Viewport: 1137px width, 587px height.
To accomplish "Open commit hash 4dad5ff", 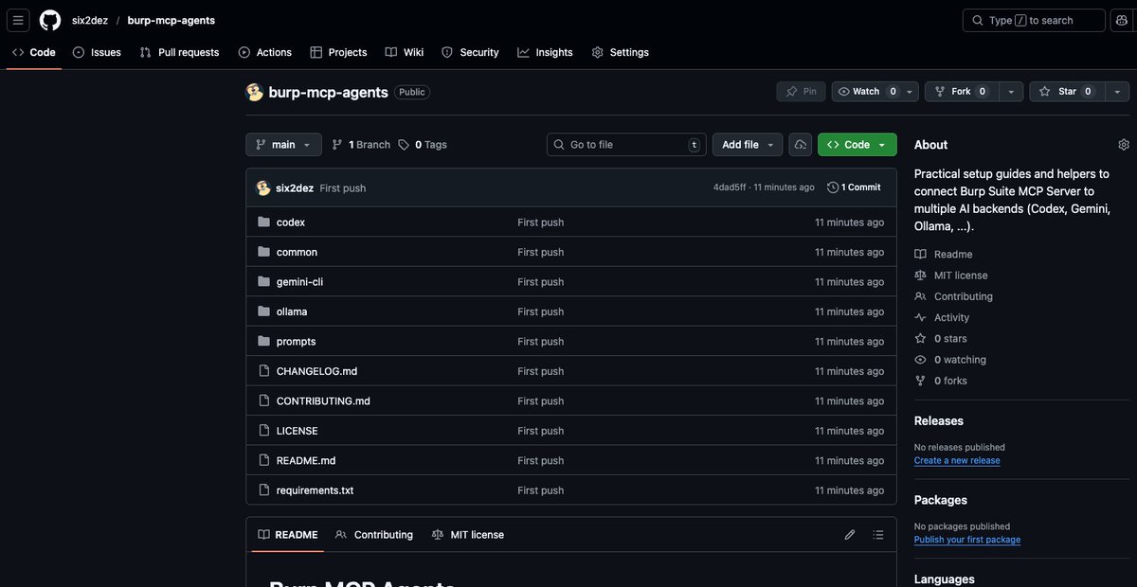I will 730,187.
